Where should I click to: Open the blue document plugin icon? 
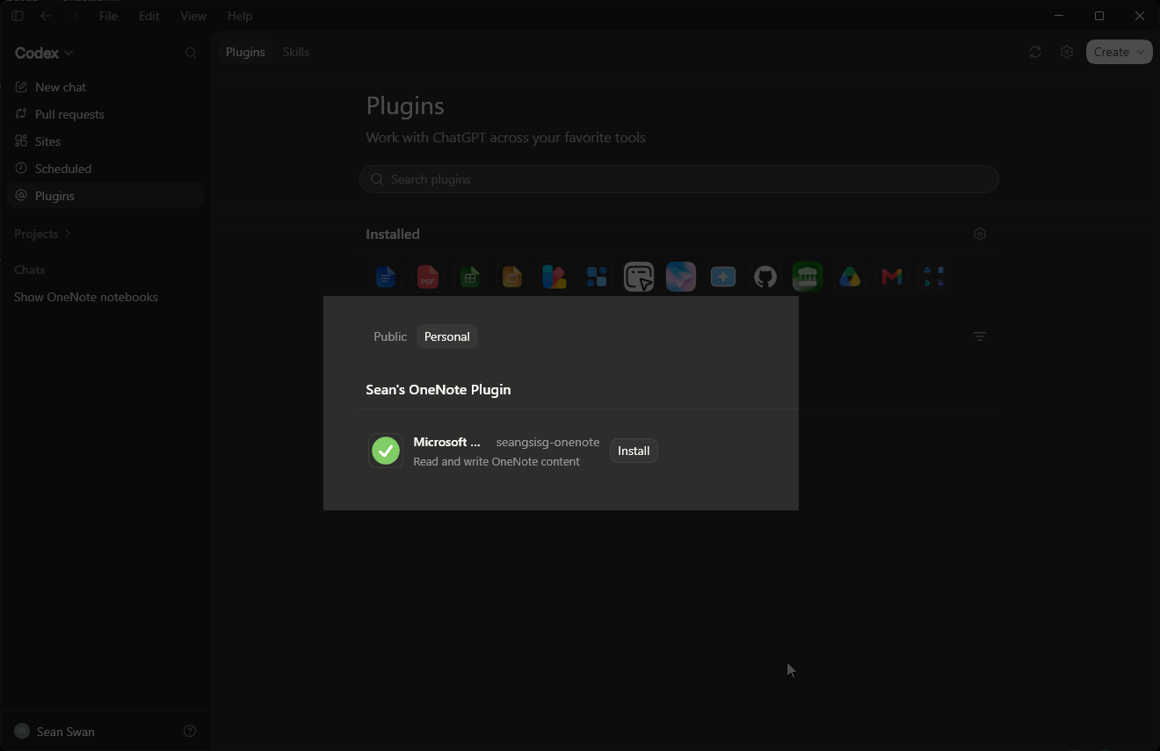[386, 277]
